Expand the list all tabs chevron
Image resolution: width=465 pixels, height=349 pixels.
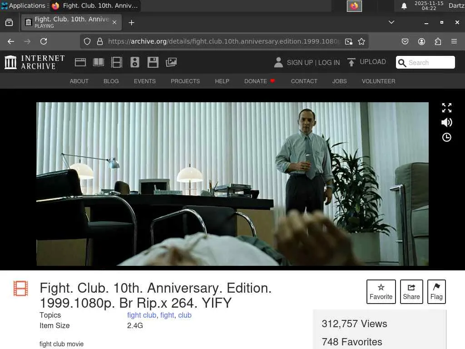click(391, 22)
